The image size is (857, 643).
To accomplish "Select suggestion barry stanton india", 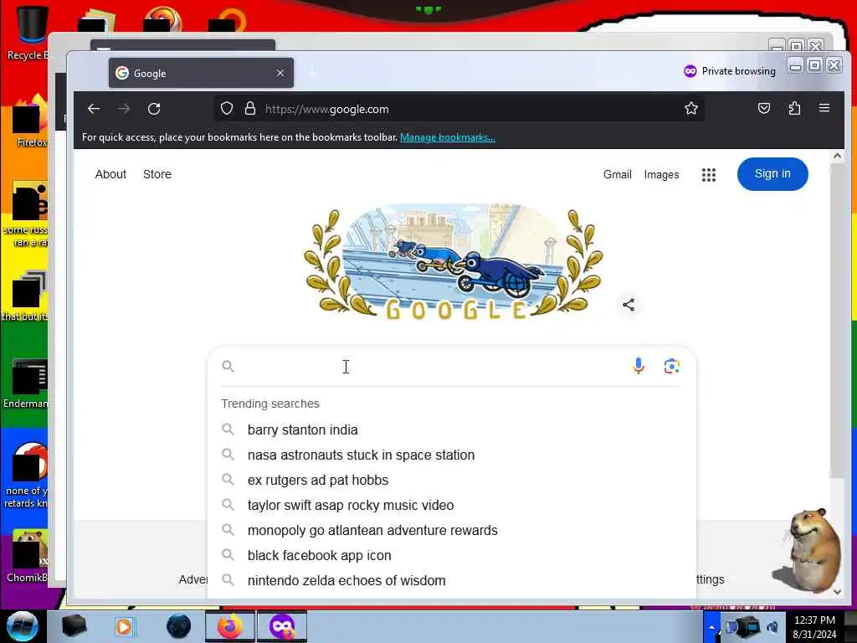I will [451, 430].
